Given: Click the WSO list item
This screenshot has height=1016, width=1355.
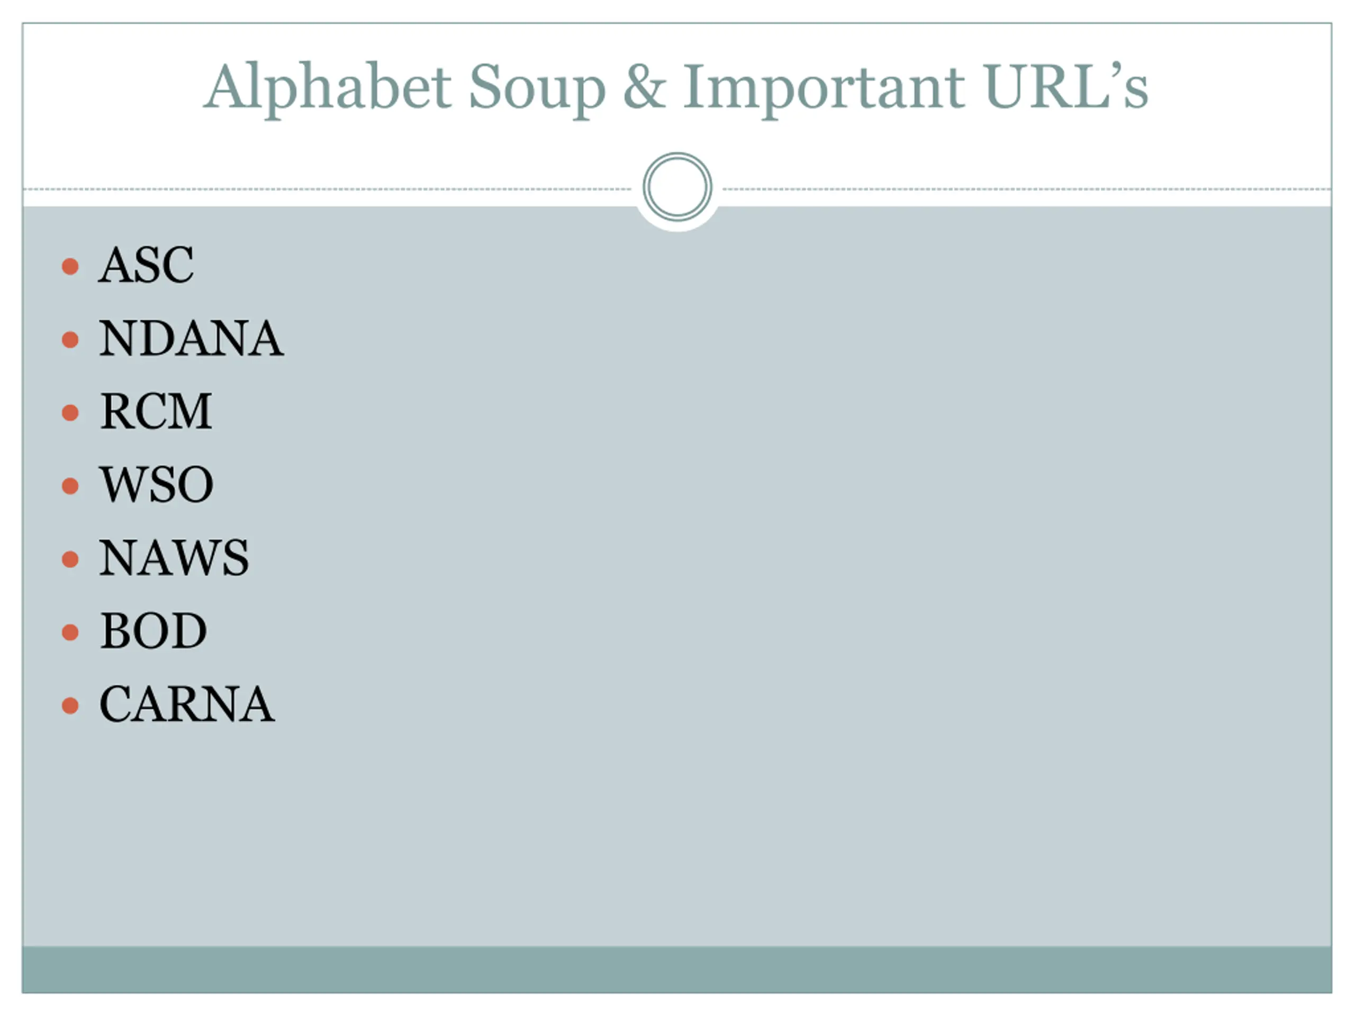Looking at the screenshot, I should pyautogui.click(x=157, y=484).
